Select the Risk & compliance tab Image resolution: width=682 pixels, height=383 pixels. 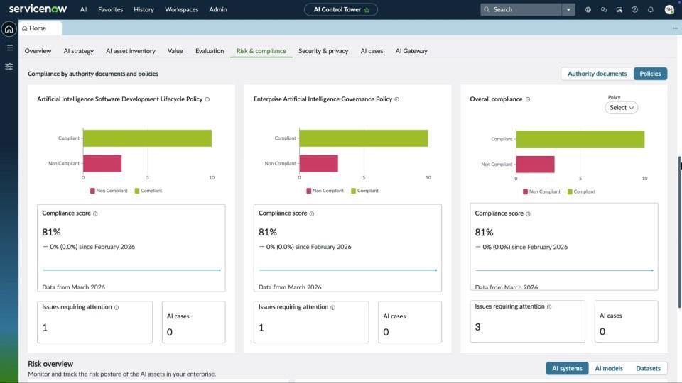[x=261, y=51]
